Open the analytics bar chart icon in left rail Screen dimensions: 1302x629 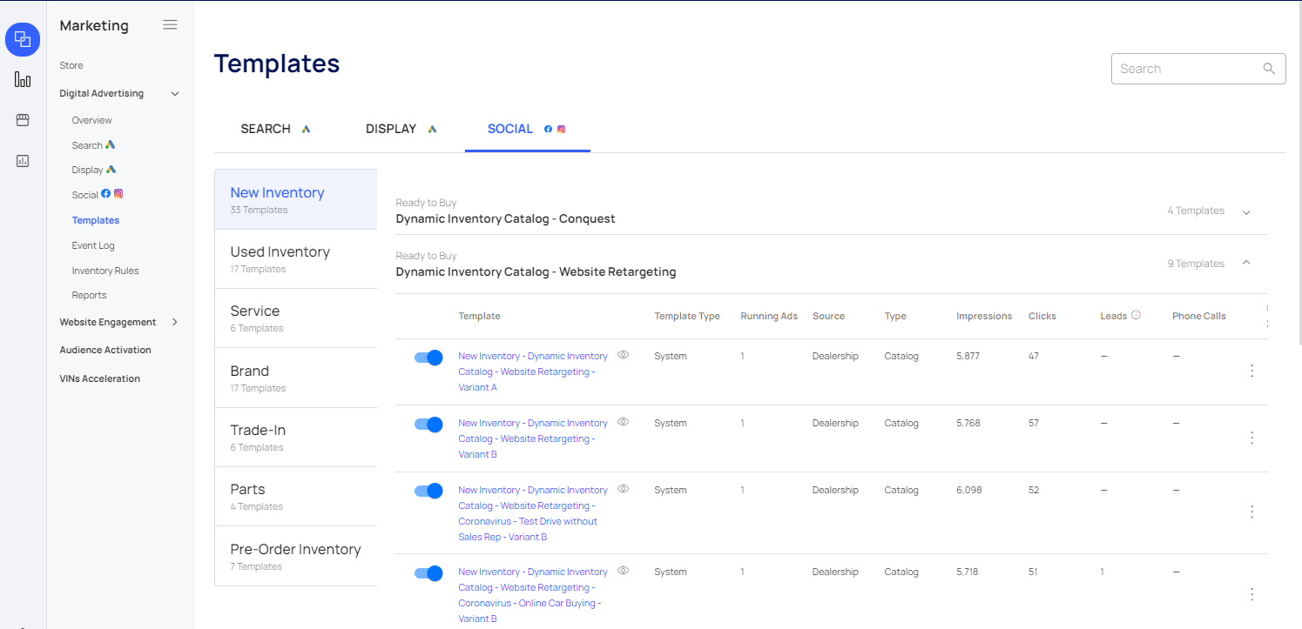click(x=22, y=79)
